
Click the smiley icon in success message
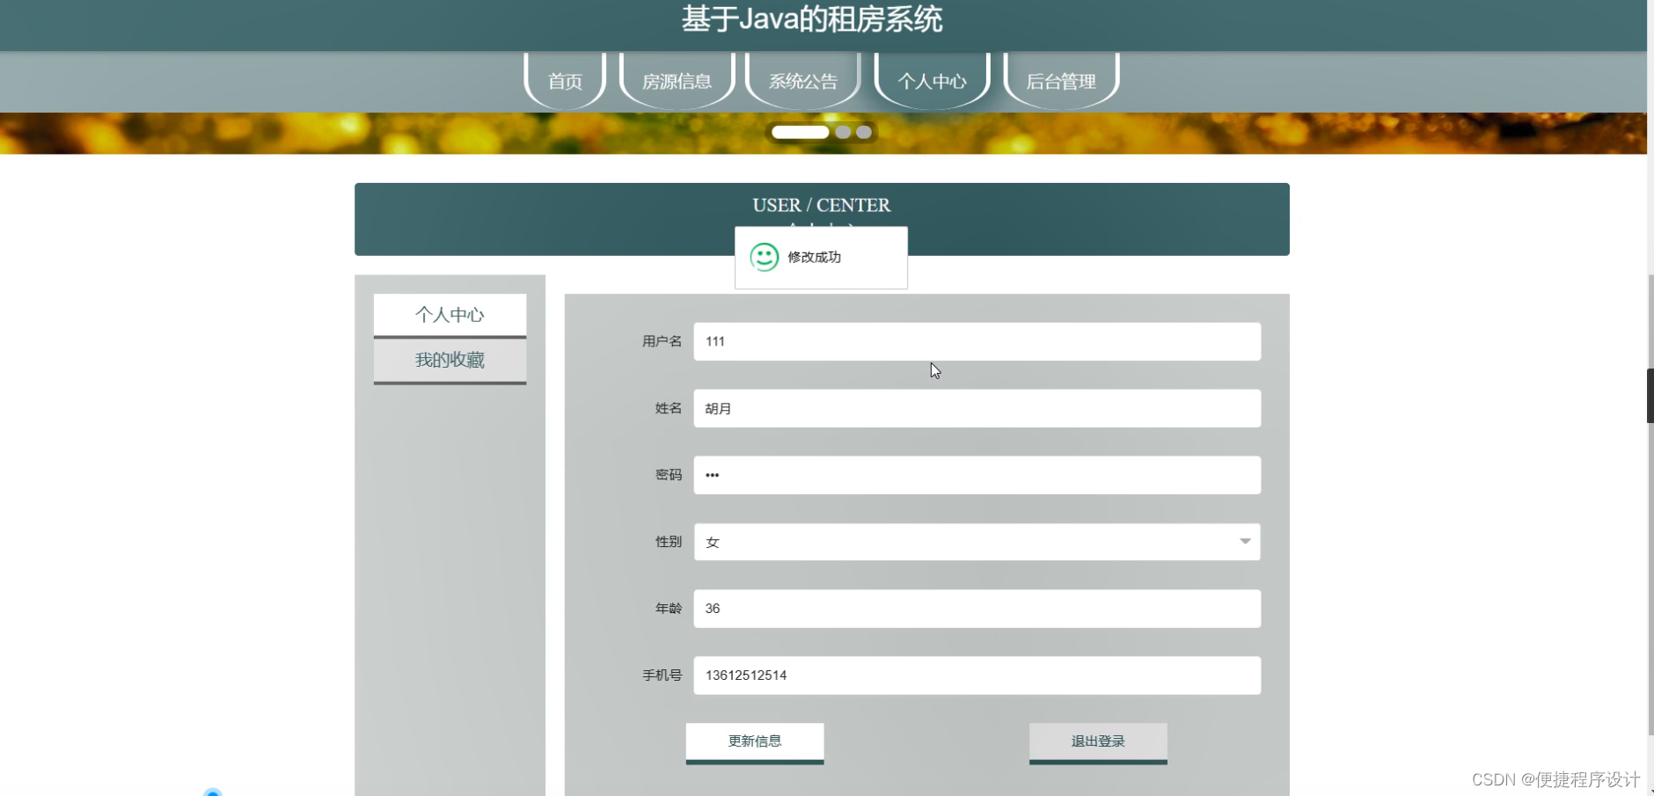(762, 257)
